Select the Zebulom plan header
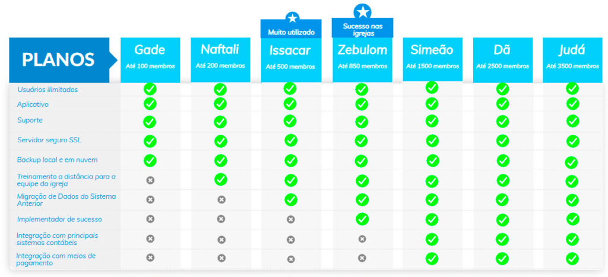 click(x=362, y=59)
